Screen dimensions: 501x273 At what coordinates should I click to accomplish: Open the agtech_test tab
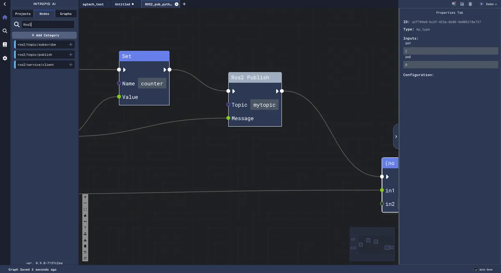[x=93, y=4]
